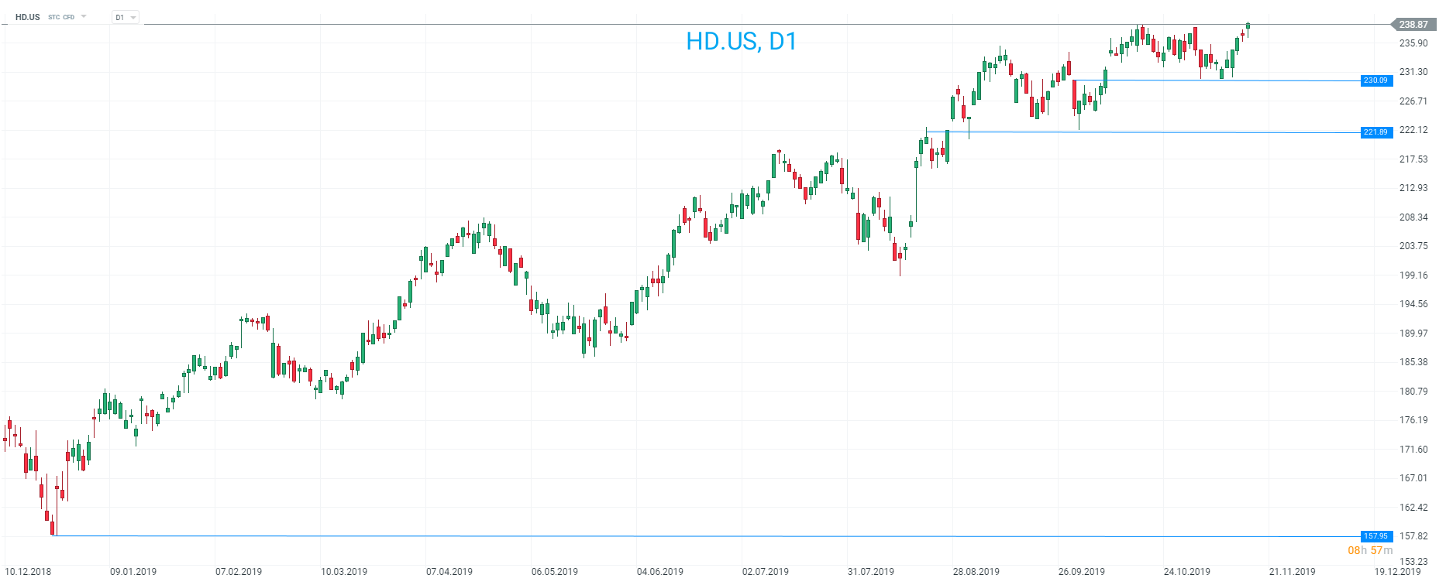Select the 221.89 horizontal line label
This screenshot has width=1446, height=585.
[1376, 132]
